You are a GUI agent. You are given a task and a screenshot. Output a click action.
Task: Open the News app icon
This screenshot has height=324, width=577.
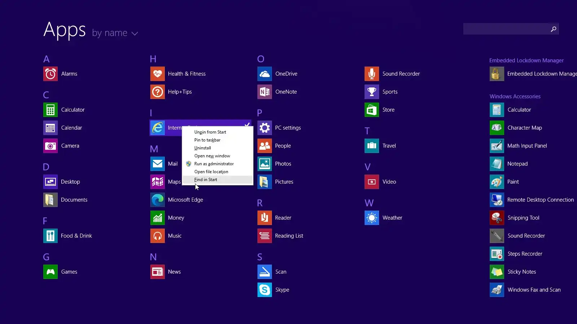click(158, 272)
